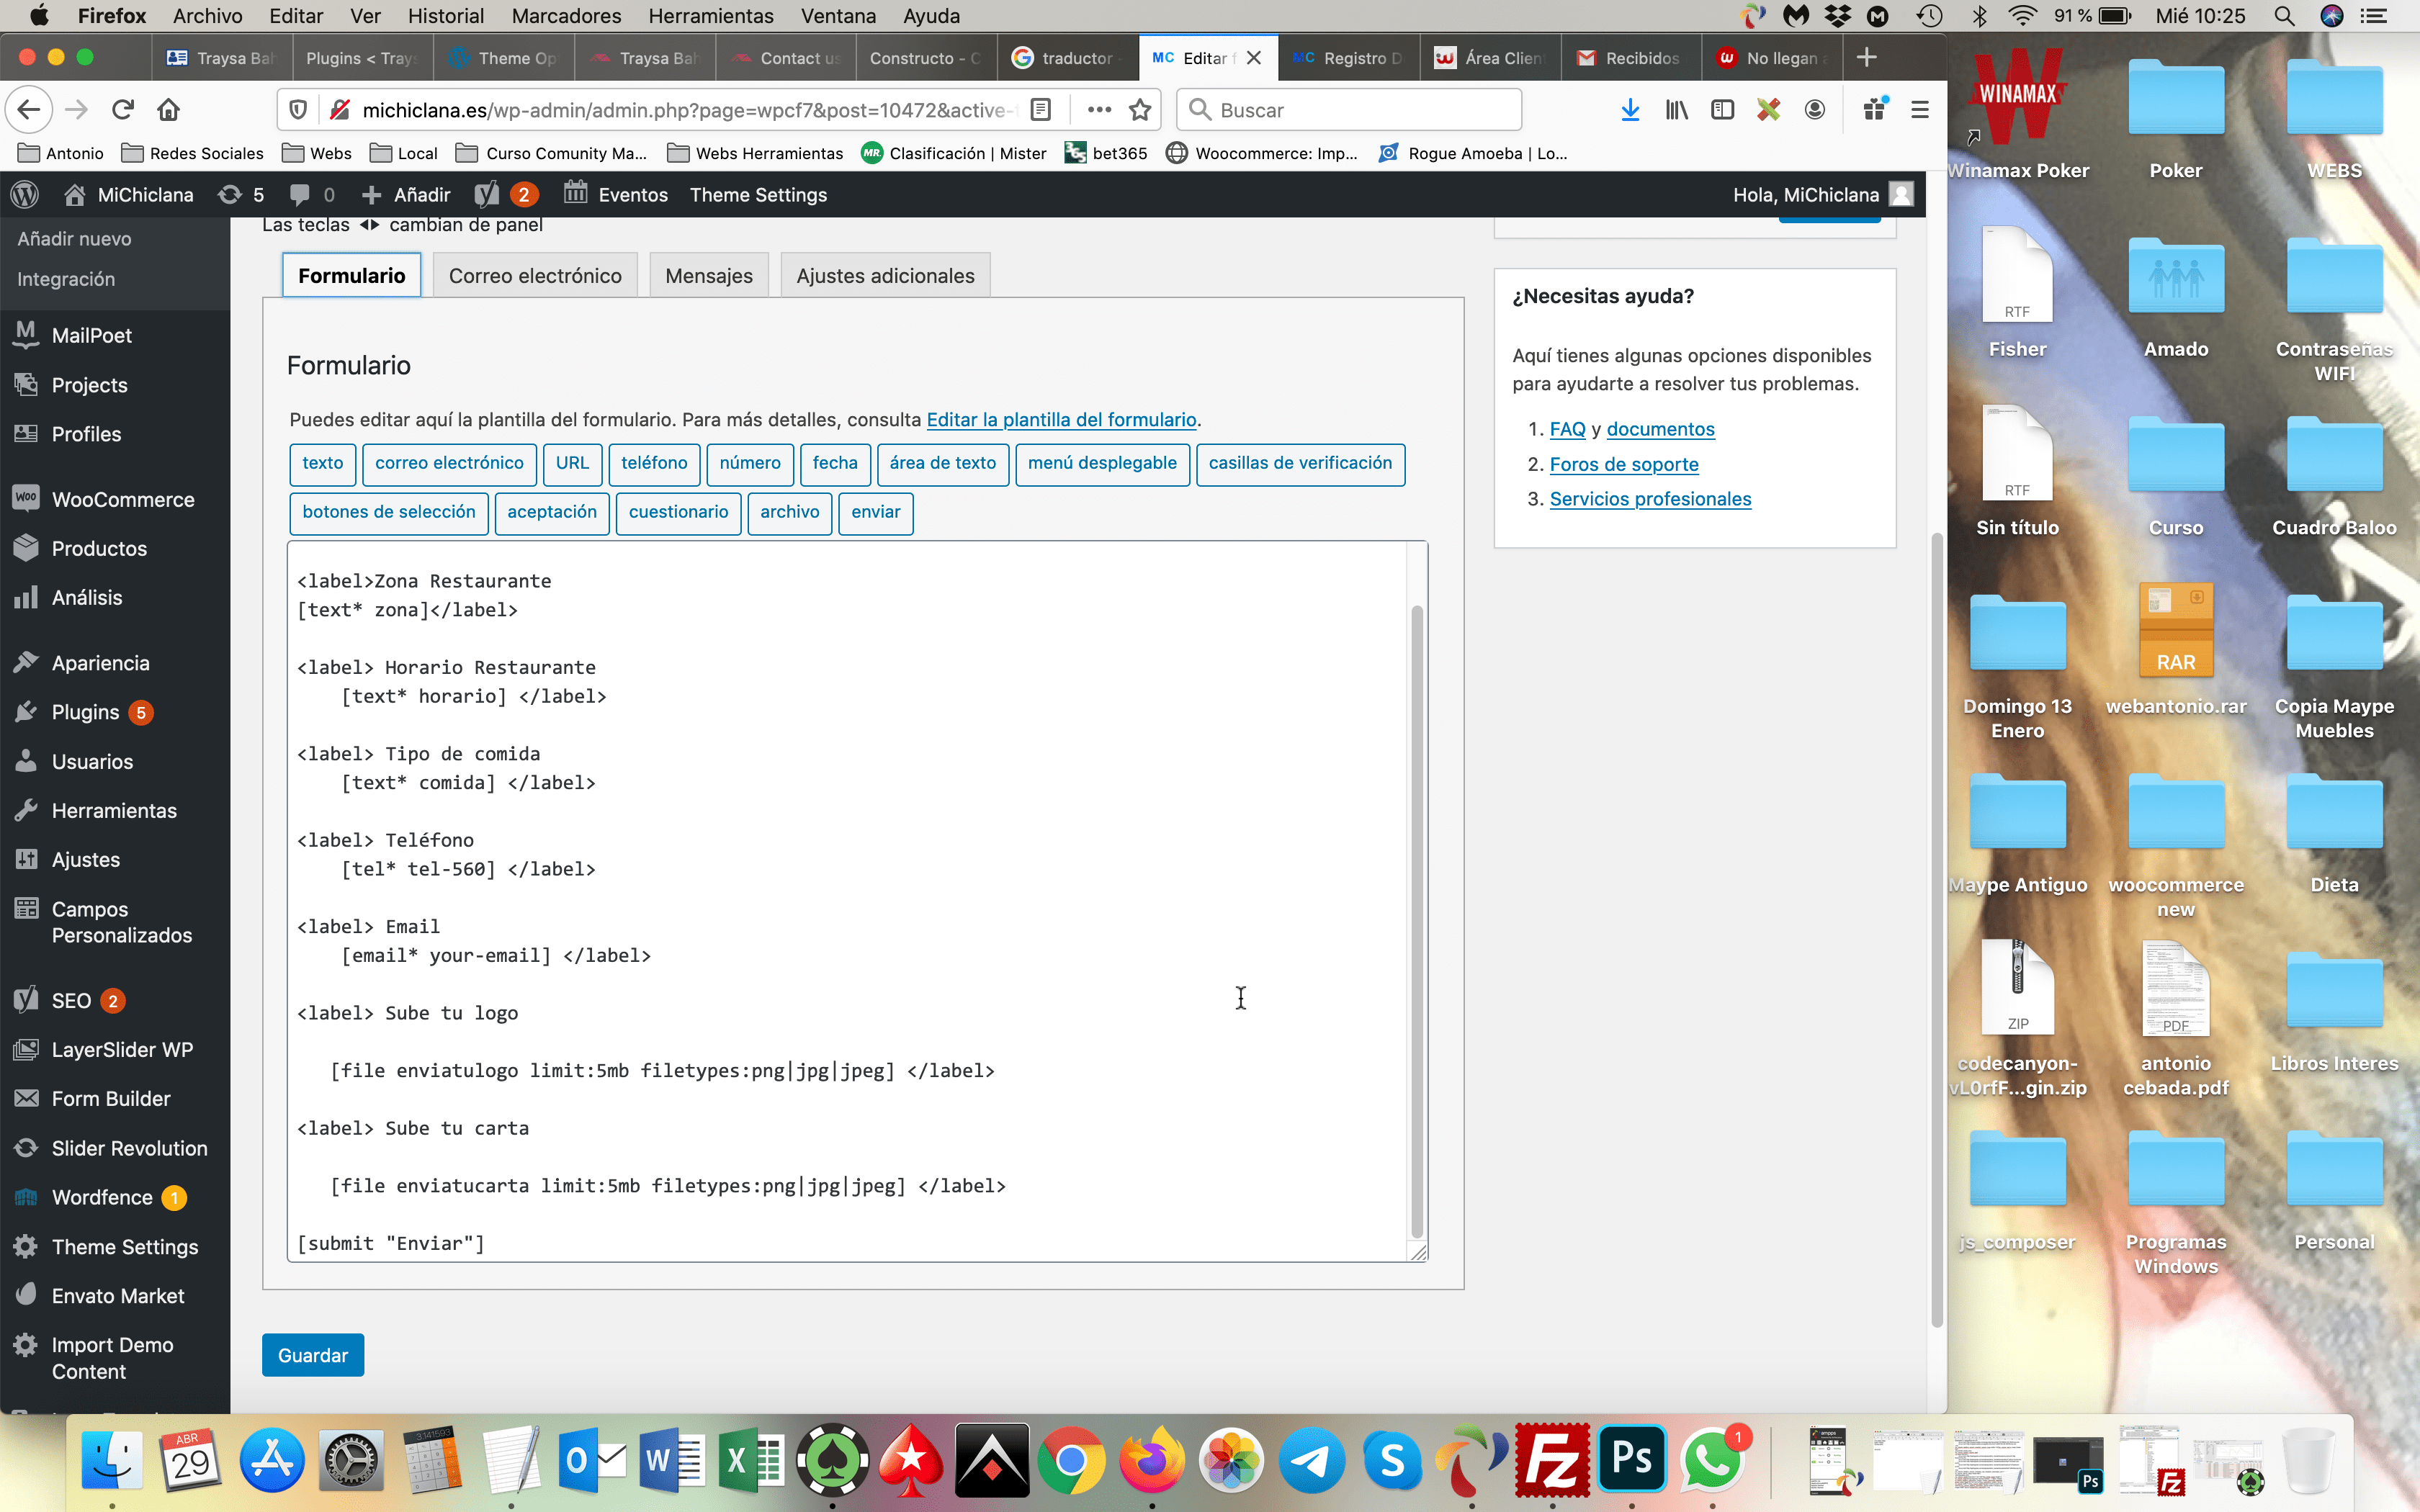
Task: Open the Webs Herramientas bookmarks folder
Action: [x=755, y=153]
